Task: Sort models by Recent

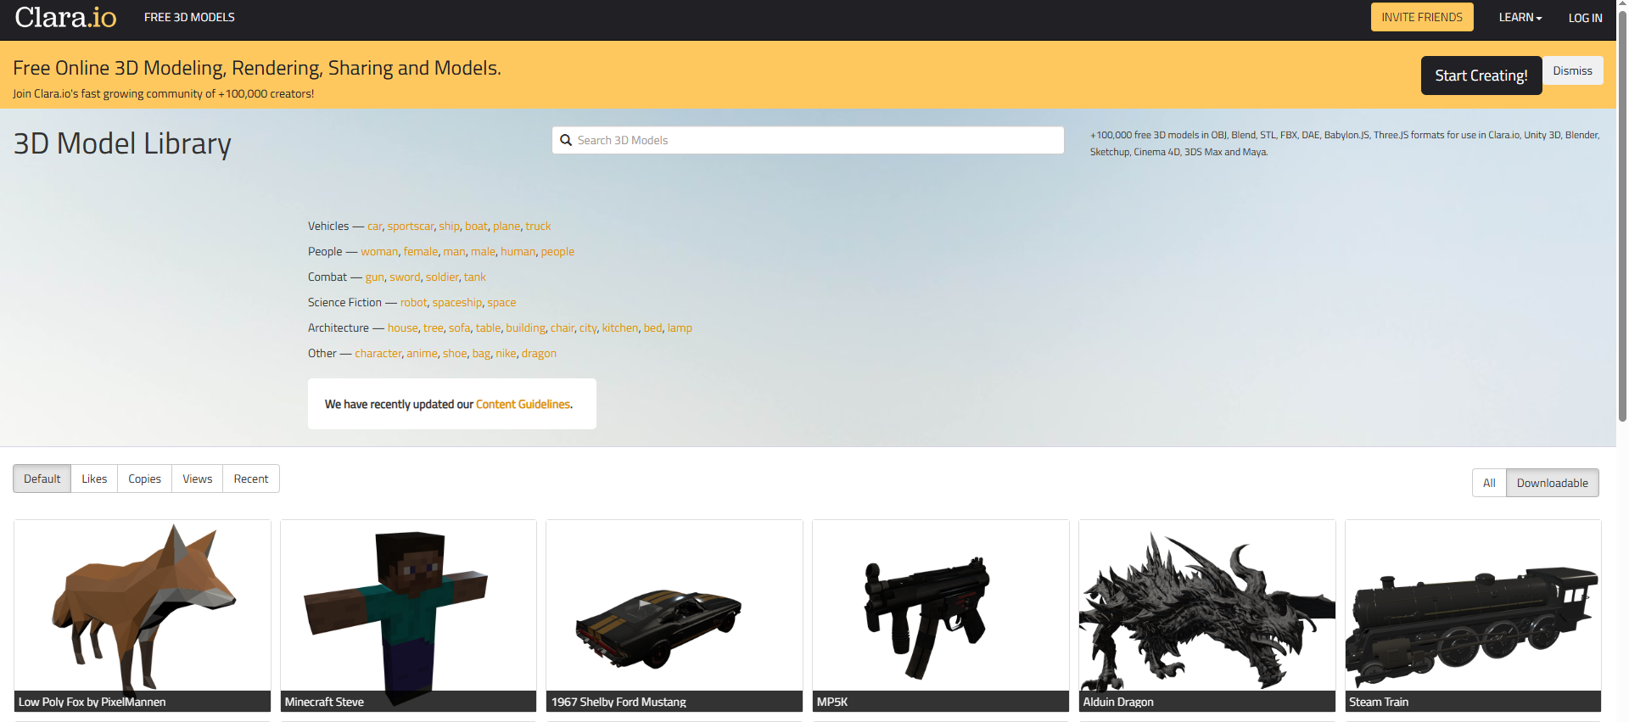Action: [x=251, y=479]
